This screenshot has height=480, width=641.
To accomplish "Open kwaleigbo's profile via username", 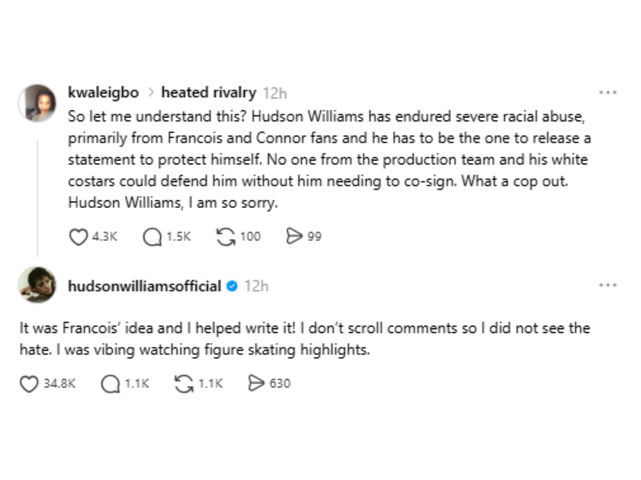I will coord(103,93).
